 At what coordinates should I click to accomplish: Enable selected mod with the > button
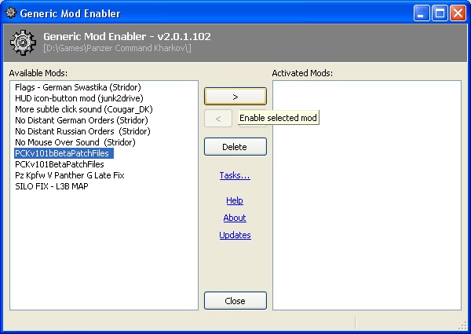pyautogui.click(x=235, y=97)
